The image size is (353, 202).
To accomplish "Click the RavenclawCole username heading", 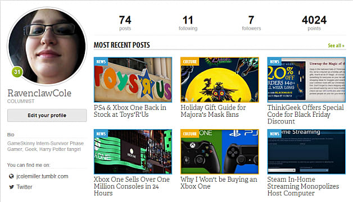I will 39,93.
